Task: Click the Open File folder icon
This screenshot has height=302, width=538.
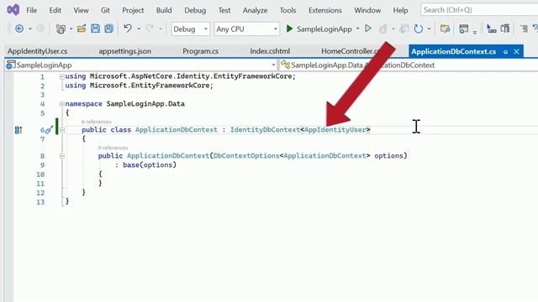Action: [x=82, y=29]
